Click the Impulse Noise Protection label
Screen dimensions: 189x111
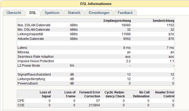point(36,61)
